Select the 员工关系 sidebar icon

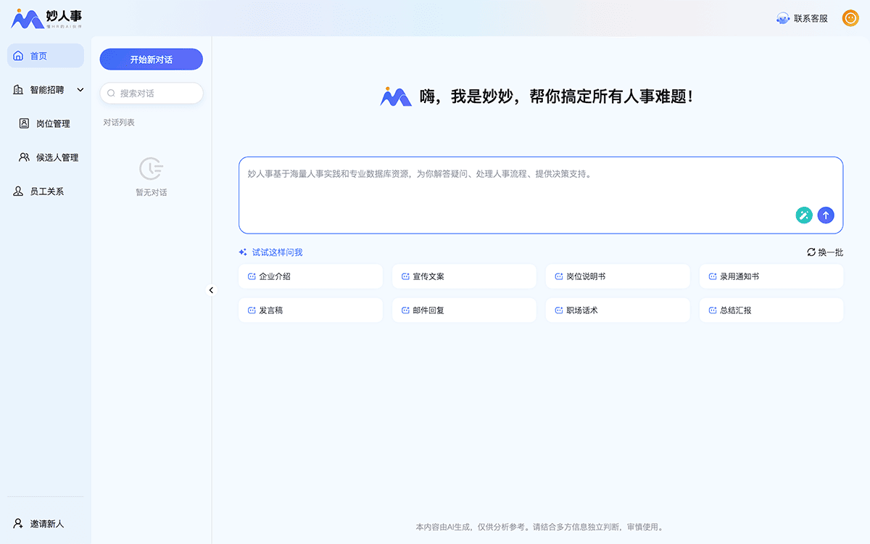click(x=18, y=191)
